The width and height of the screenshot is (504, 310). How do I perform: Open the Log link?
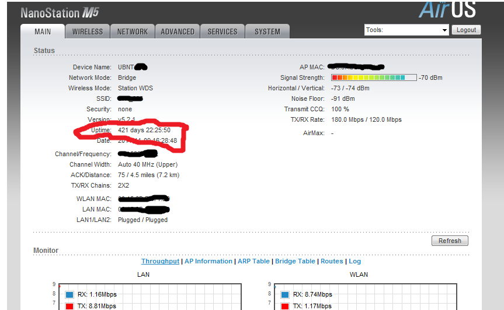point(355,261)
